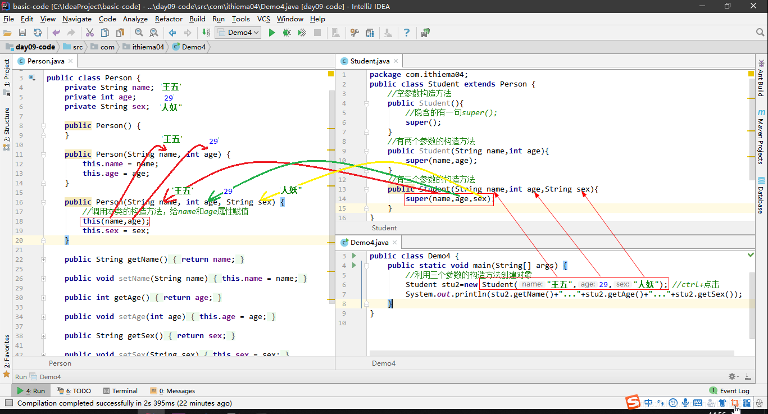Open the 0: Messages tool window

pyautogui.click(x=172, y=390)
